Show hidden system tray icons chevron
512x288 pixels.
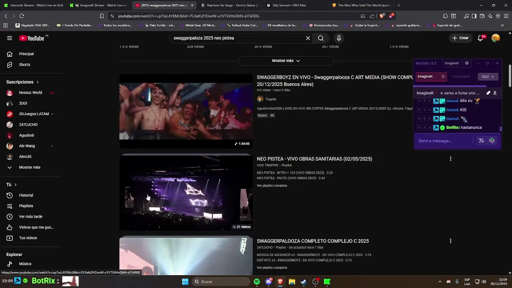(x=440, y=282)
